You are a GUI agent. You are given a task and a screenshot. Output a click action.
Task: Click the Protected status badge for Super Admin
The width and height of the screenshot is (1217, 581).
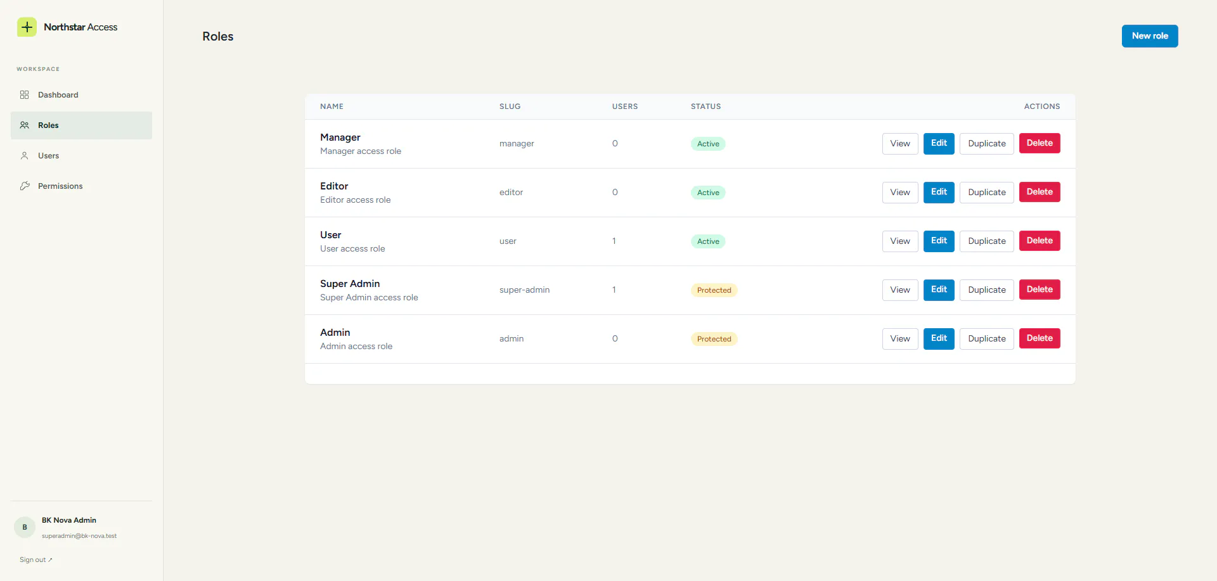pos(714,290)
